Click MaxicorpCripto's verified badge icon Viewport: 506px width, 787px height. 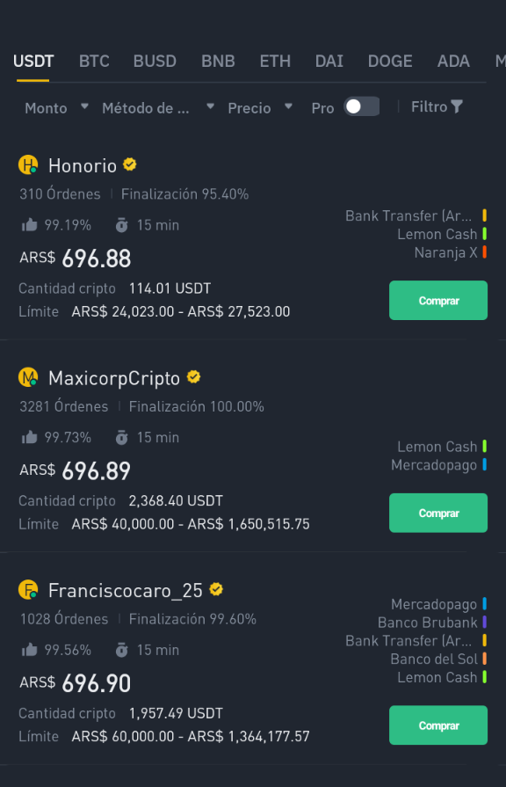(193, 376)
